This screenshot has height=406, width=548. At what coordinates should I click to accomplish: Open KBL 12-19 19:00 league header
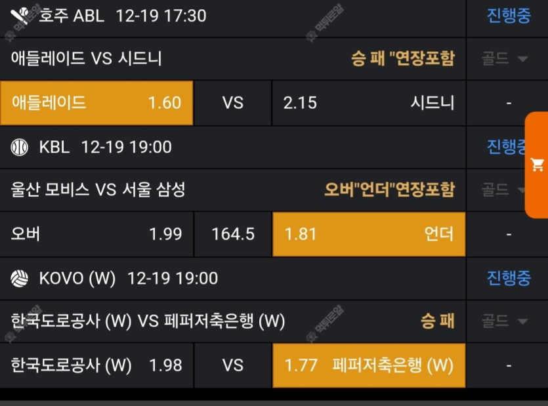click(105, 147)
